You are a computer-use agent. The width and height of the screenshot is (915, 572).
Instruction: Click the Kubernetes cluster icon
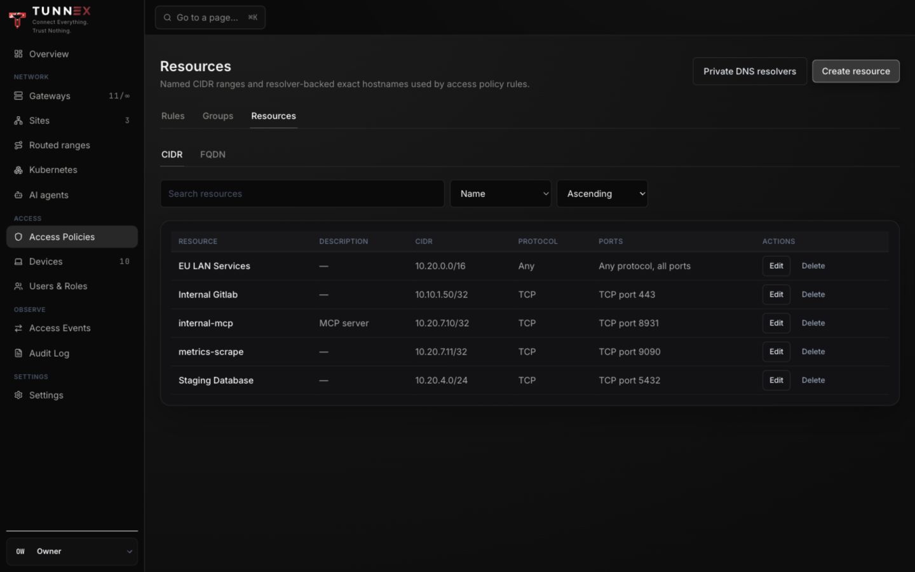18,170
